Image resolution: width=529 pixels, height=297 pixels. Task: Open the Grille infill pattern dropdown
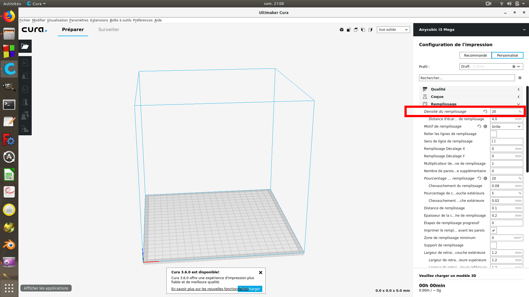[506, 127]
